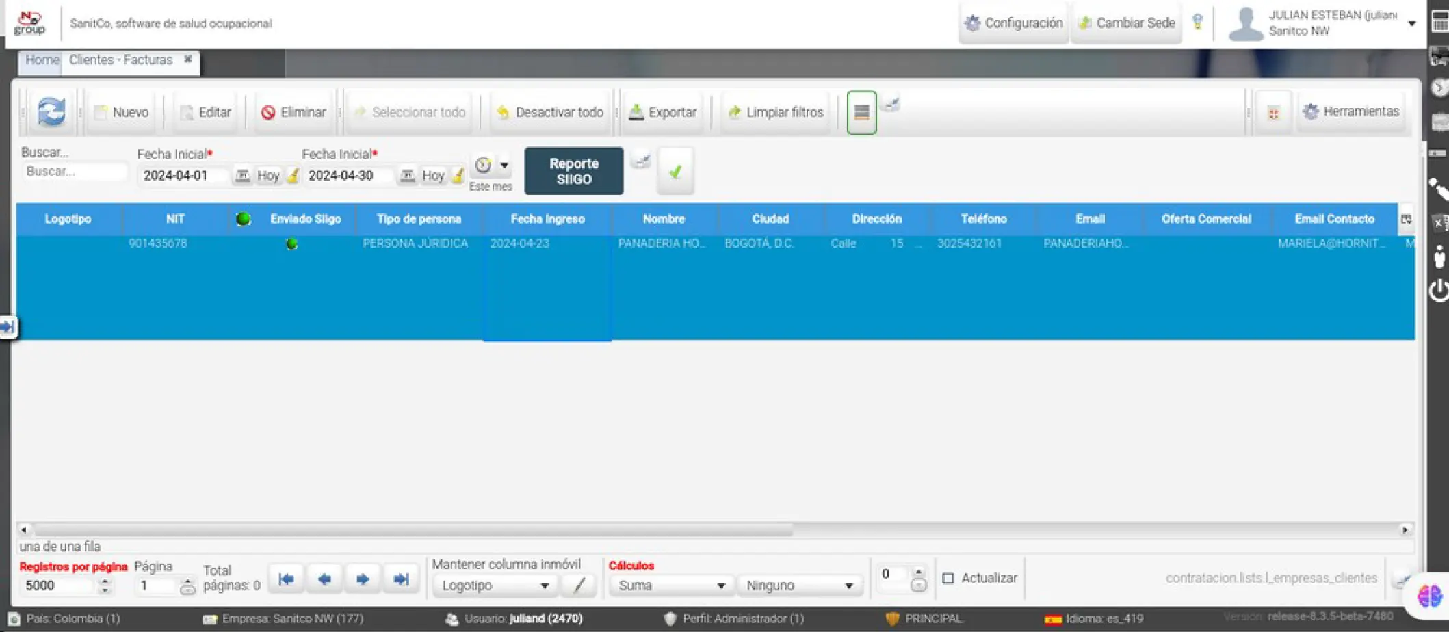Open the Ninguno dropdown
The width and height of the screenshot is (1449, 632).
coord(798,585)
